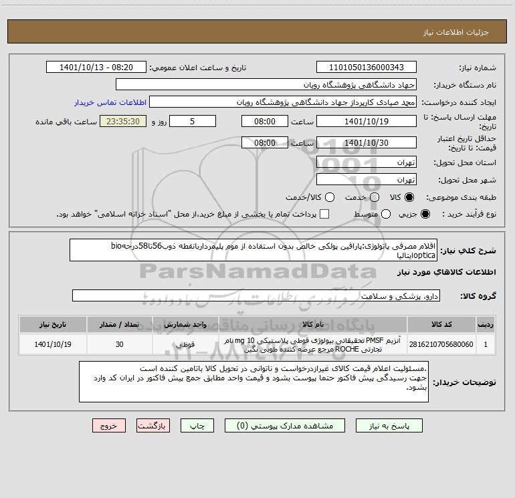Click price validity date 1401/10/30 field

click(x=367, y=142)
